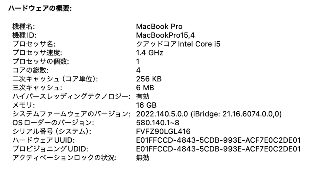Click the クアッドコア Intel Core i5 processor name
310x171 pixels.
tap(178, 44)
